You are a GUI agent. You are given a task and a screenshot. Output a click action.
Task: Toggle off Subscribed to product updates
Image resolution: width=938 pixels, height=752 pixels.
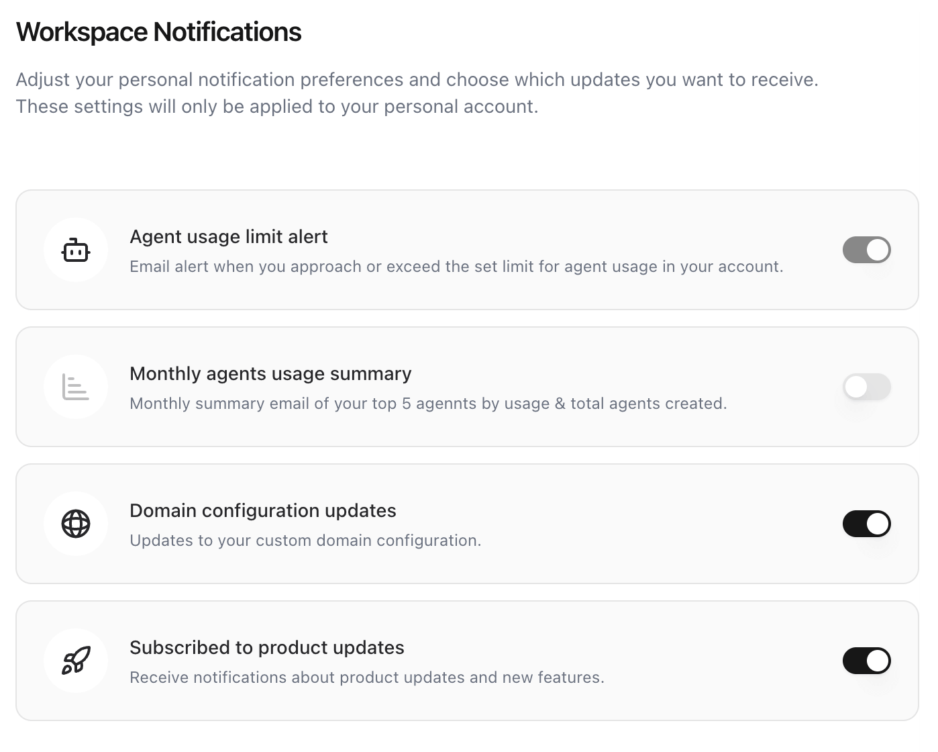[866, 661]
